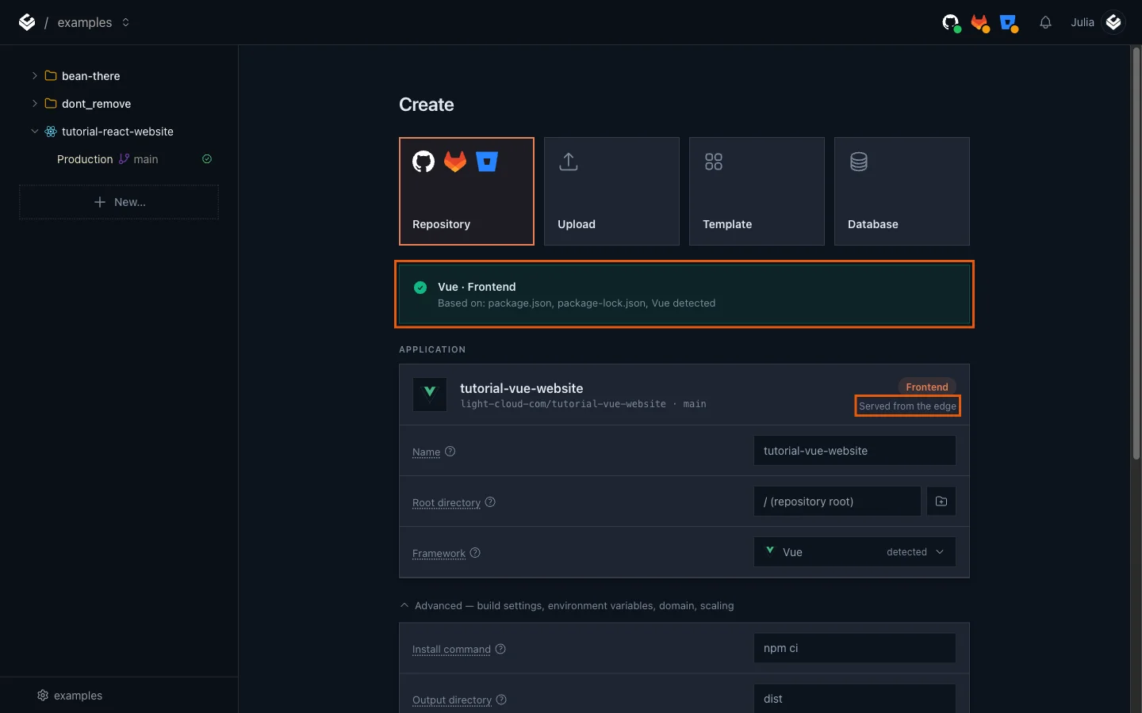Image resolution: width=1142 pixels, height=713 pixels.
Task: Click the GitHub icon in the Repository card
Action: [x=423, y=162]
